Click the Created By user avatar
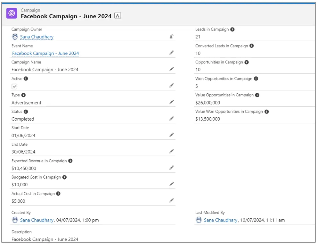The image size is (317, 244). [15, 220]
